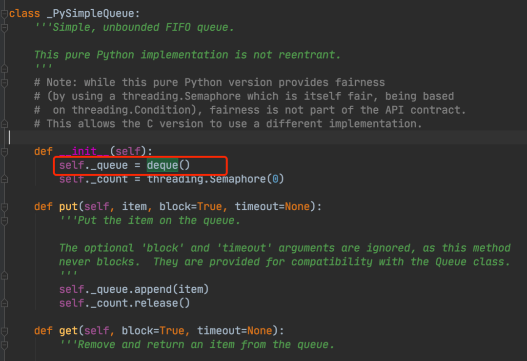This screenshot has height=361, width=527.
Task: Fold the __init__ method
Action: (4, 152)
